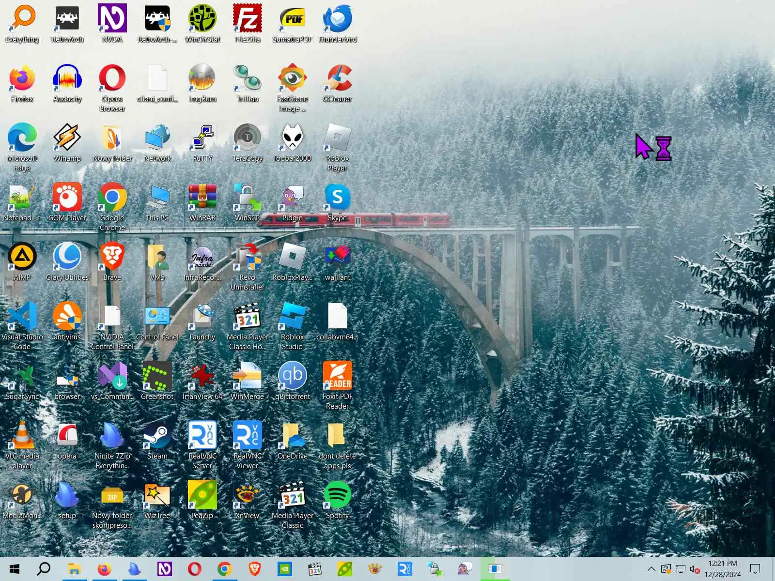Select the WinRAR desktop icon

(x=202, y=202)
